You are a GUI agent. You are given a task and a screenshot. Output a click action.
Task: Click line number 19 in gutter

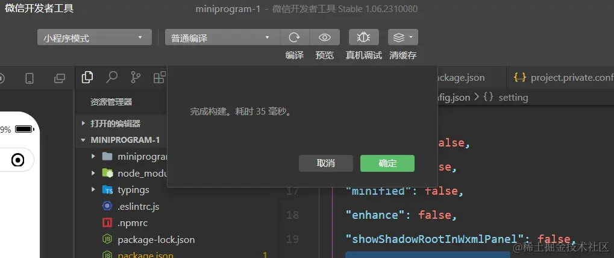point(292,239)
